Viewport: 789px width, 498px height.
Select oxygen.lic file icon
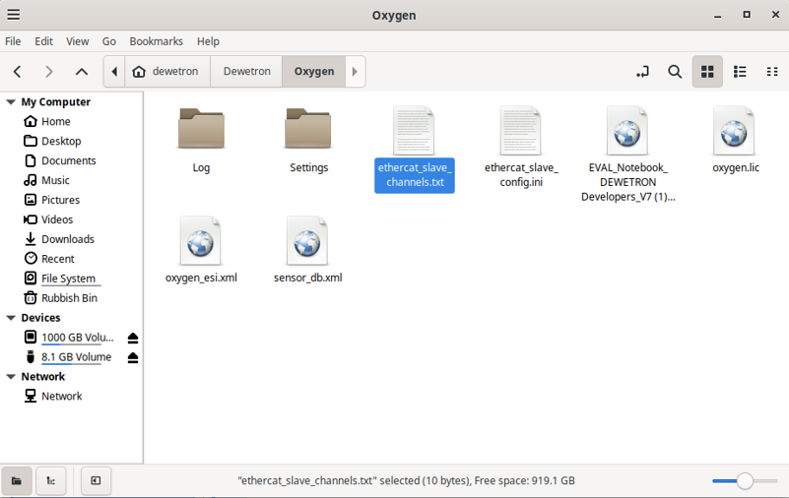734,130
